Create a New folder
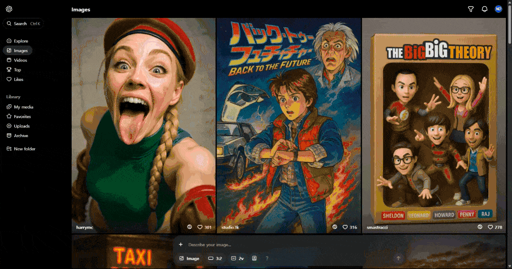 (21, 149)
